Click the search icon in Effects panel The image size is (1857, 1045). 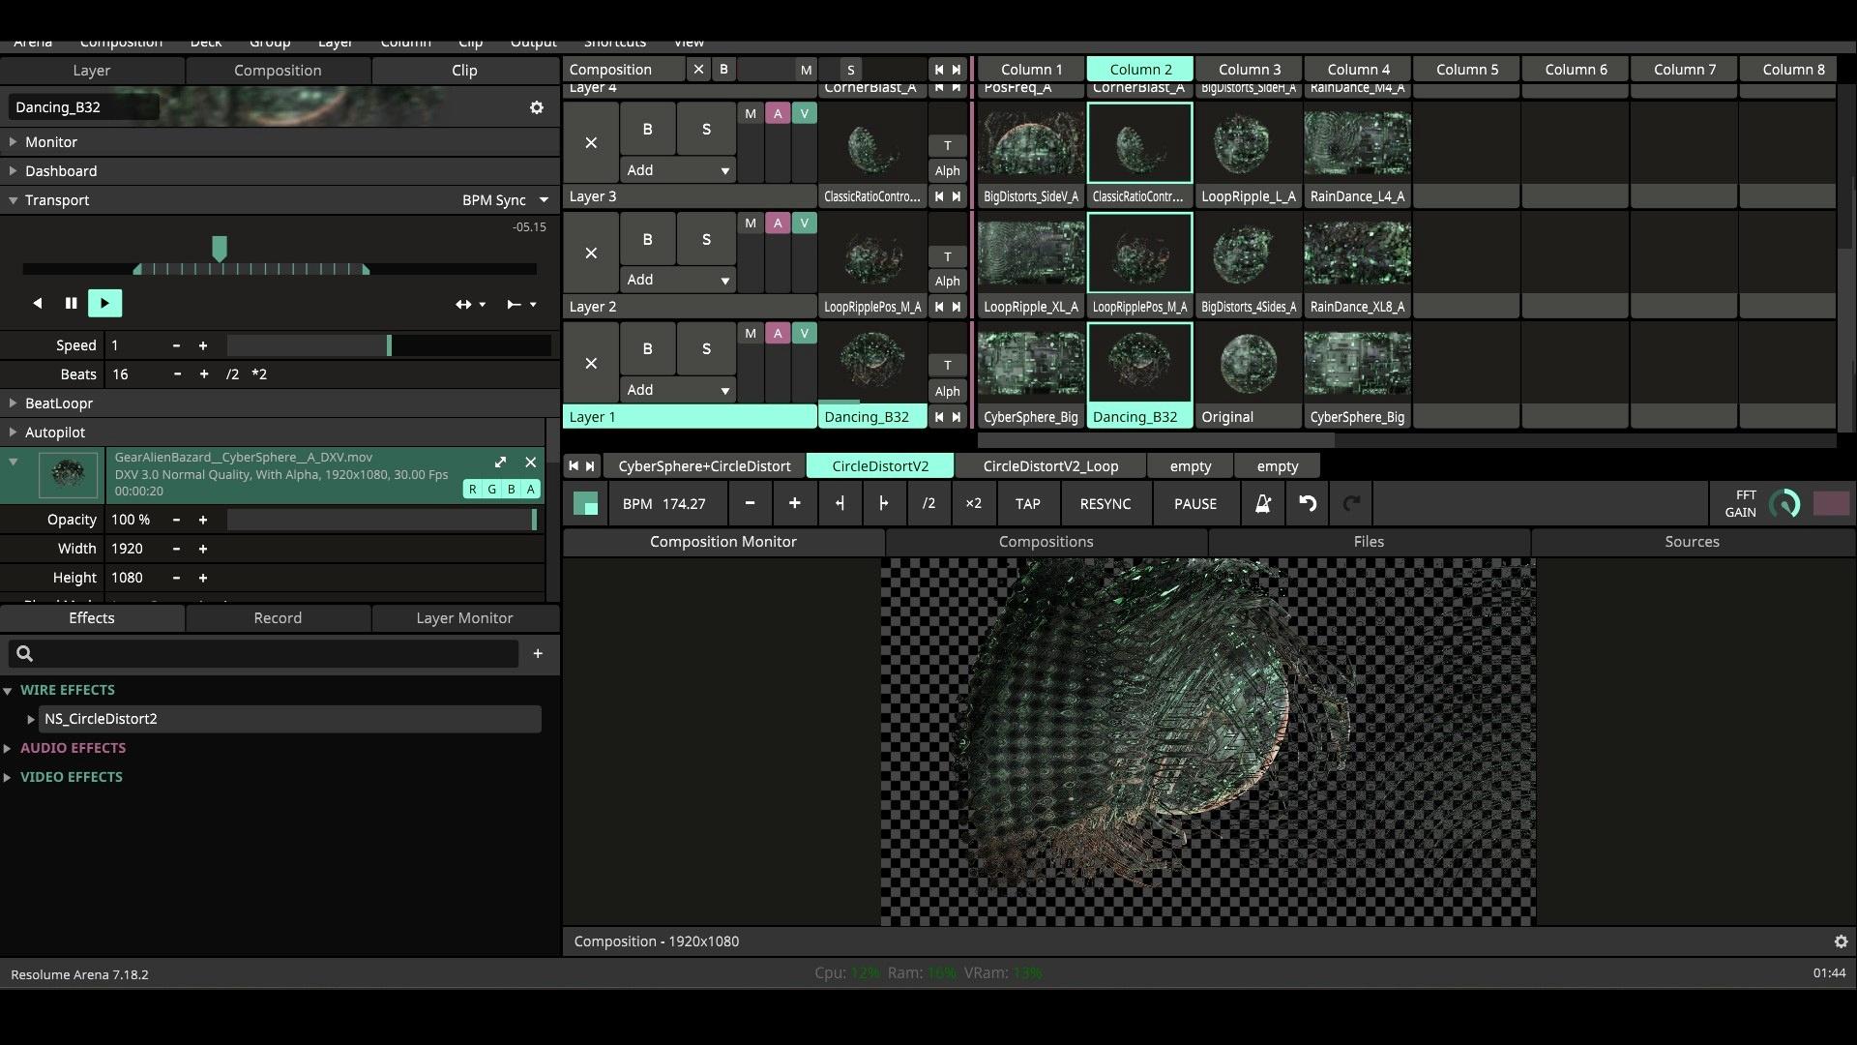tap(25, 654)
